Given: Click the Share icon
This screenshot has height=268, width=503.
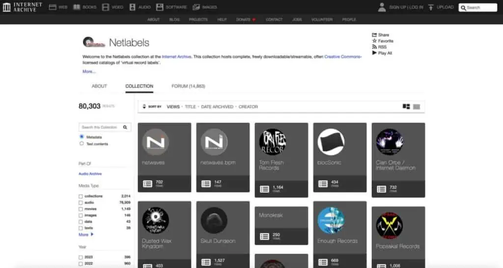Looking at the screenshot, I should pos(374,35).
